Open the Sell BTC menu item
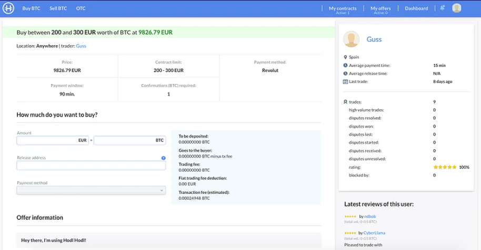Image resolution: width=481 pixels, height=250 pixels. tap(58, 8)
